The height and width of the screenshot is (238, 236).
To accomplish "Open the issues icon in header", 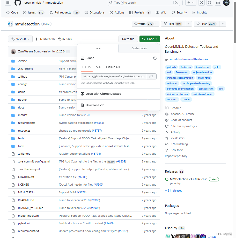I will coord(201,3).
